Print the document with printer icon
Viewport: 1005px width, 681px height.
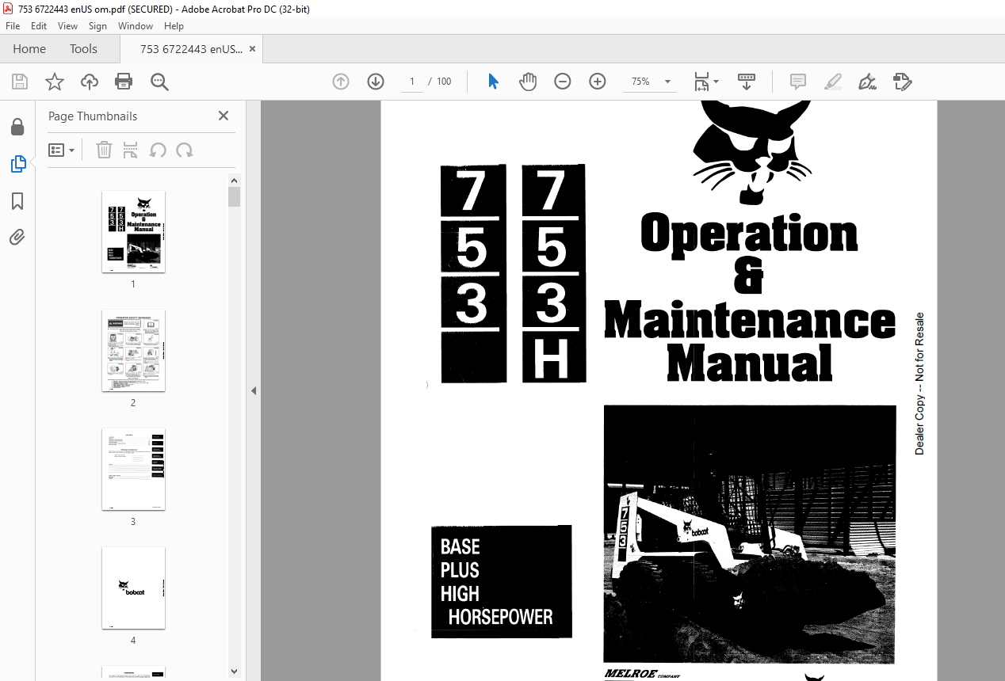[x=124, y=82]
